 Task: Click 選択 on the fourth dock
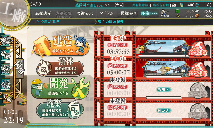164,111
